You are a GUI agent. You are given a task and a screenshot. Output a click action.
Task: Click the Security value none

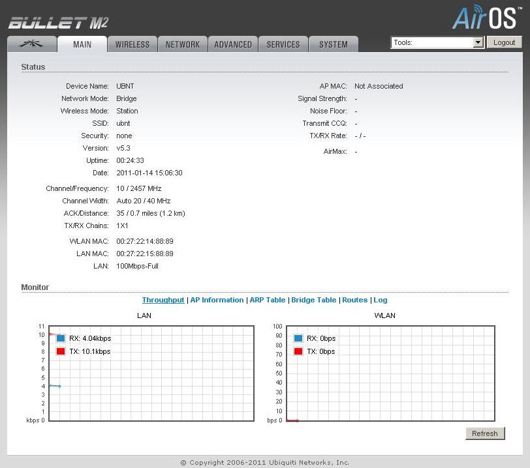(x=124, y=136)
